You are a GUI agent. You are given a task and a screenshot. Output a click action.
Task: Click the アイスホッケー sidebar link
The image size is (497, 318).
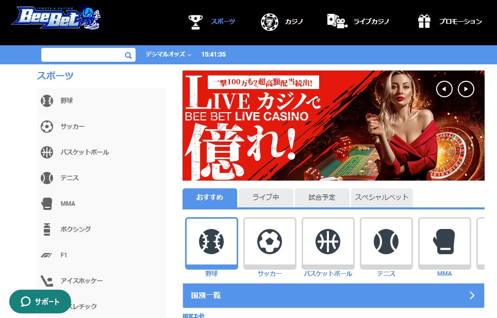coord(82,280)
